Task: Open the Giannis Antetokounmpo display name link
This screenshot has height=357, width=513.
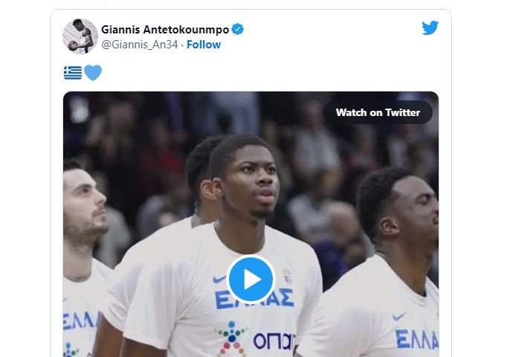Action: coord(165,30)
